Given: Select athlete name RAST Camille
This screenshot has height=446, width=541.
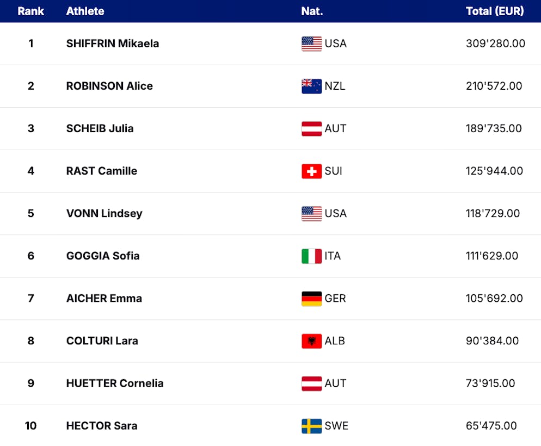Looking at the screenshot, I should [x=102, y=171].
